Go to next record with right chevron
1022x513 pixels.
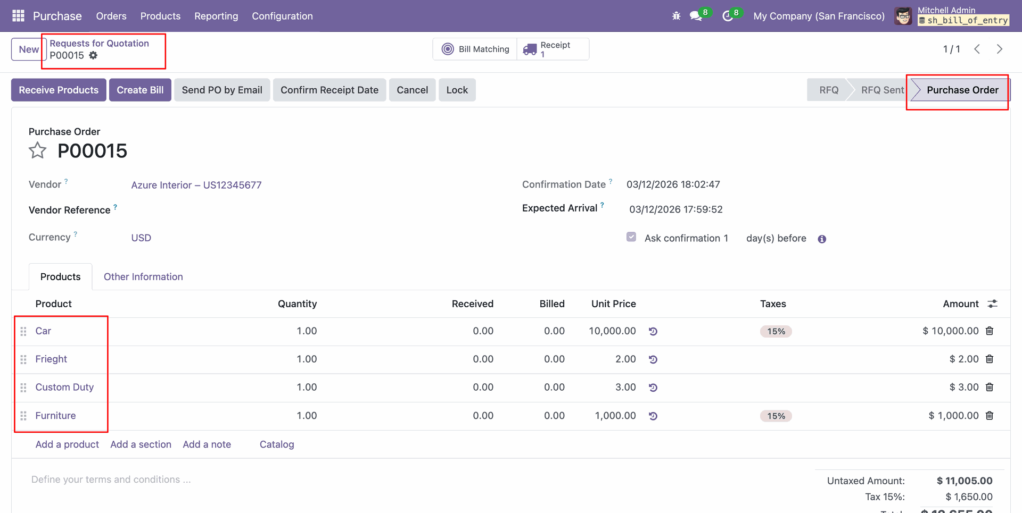[999, 49]
